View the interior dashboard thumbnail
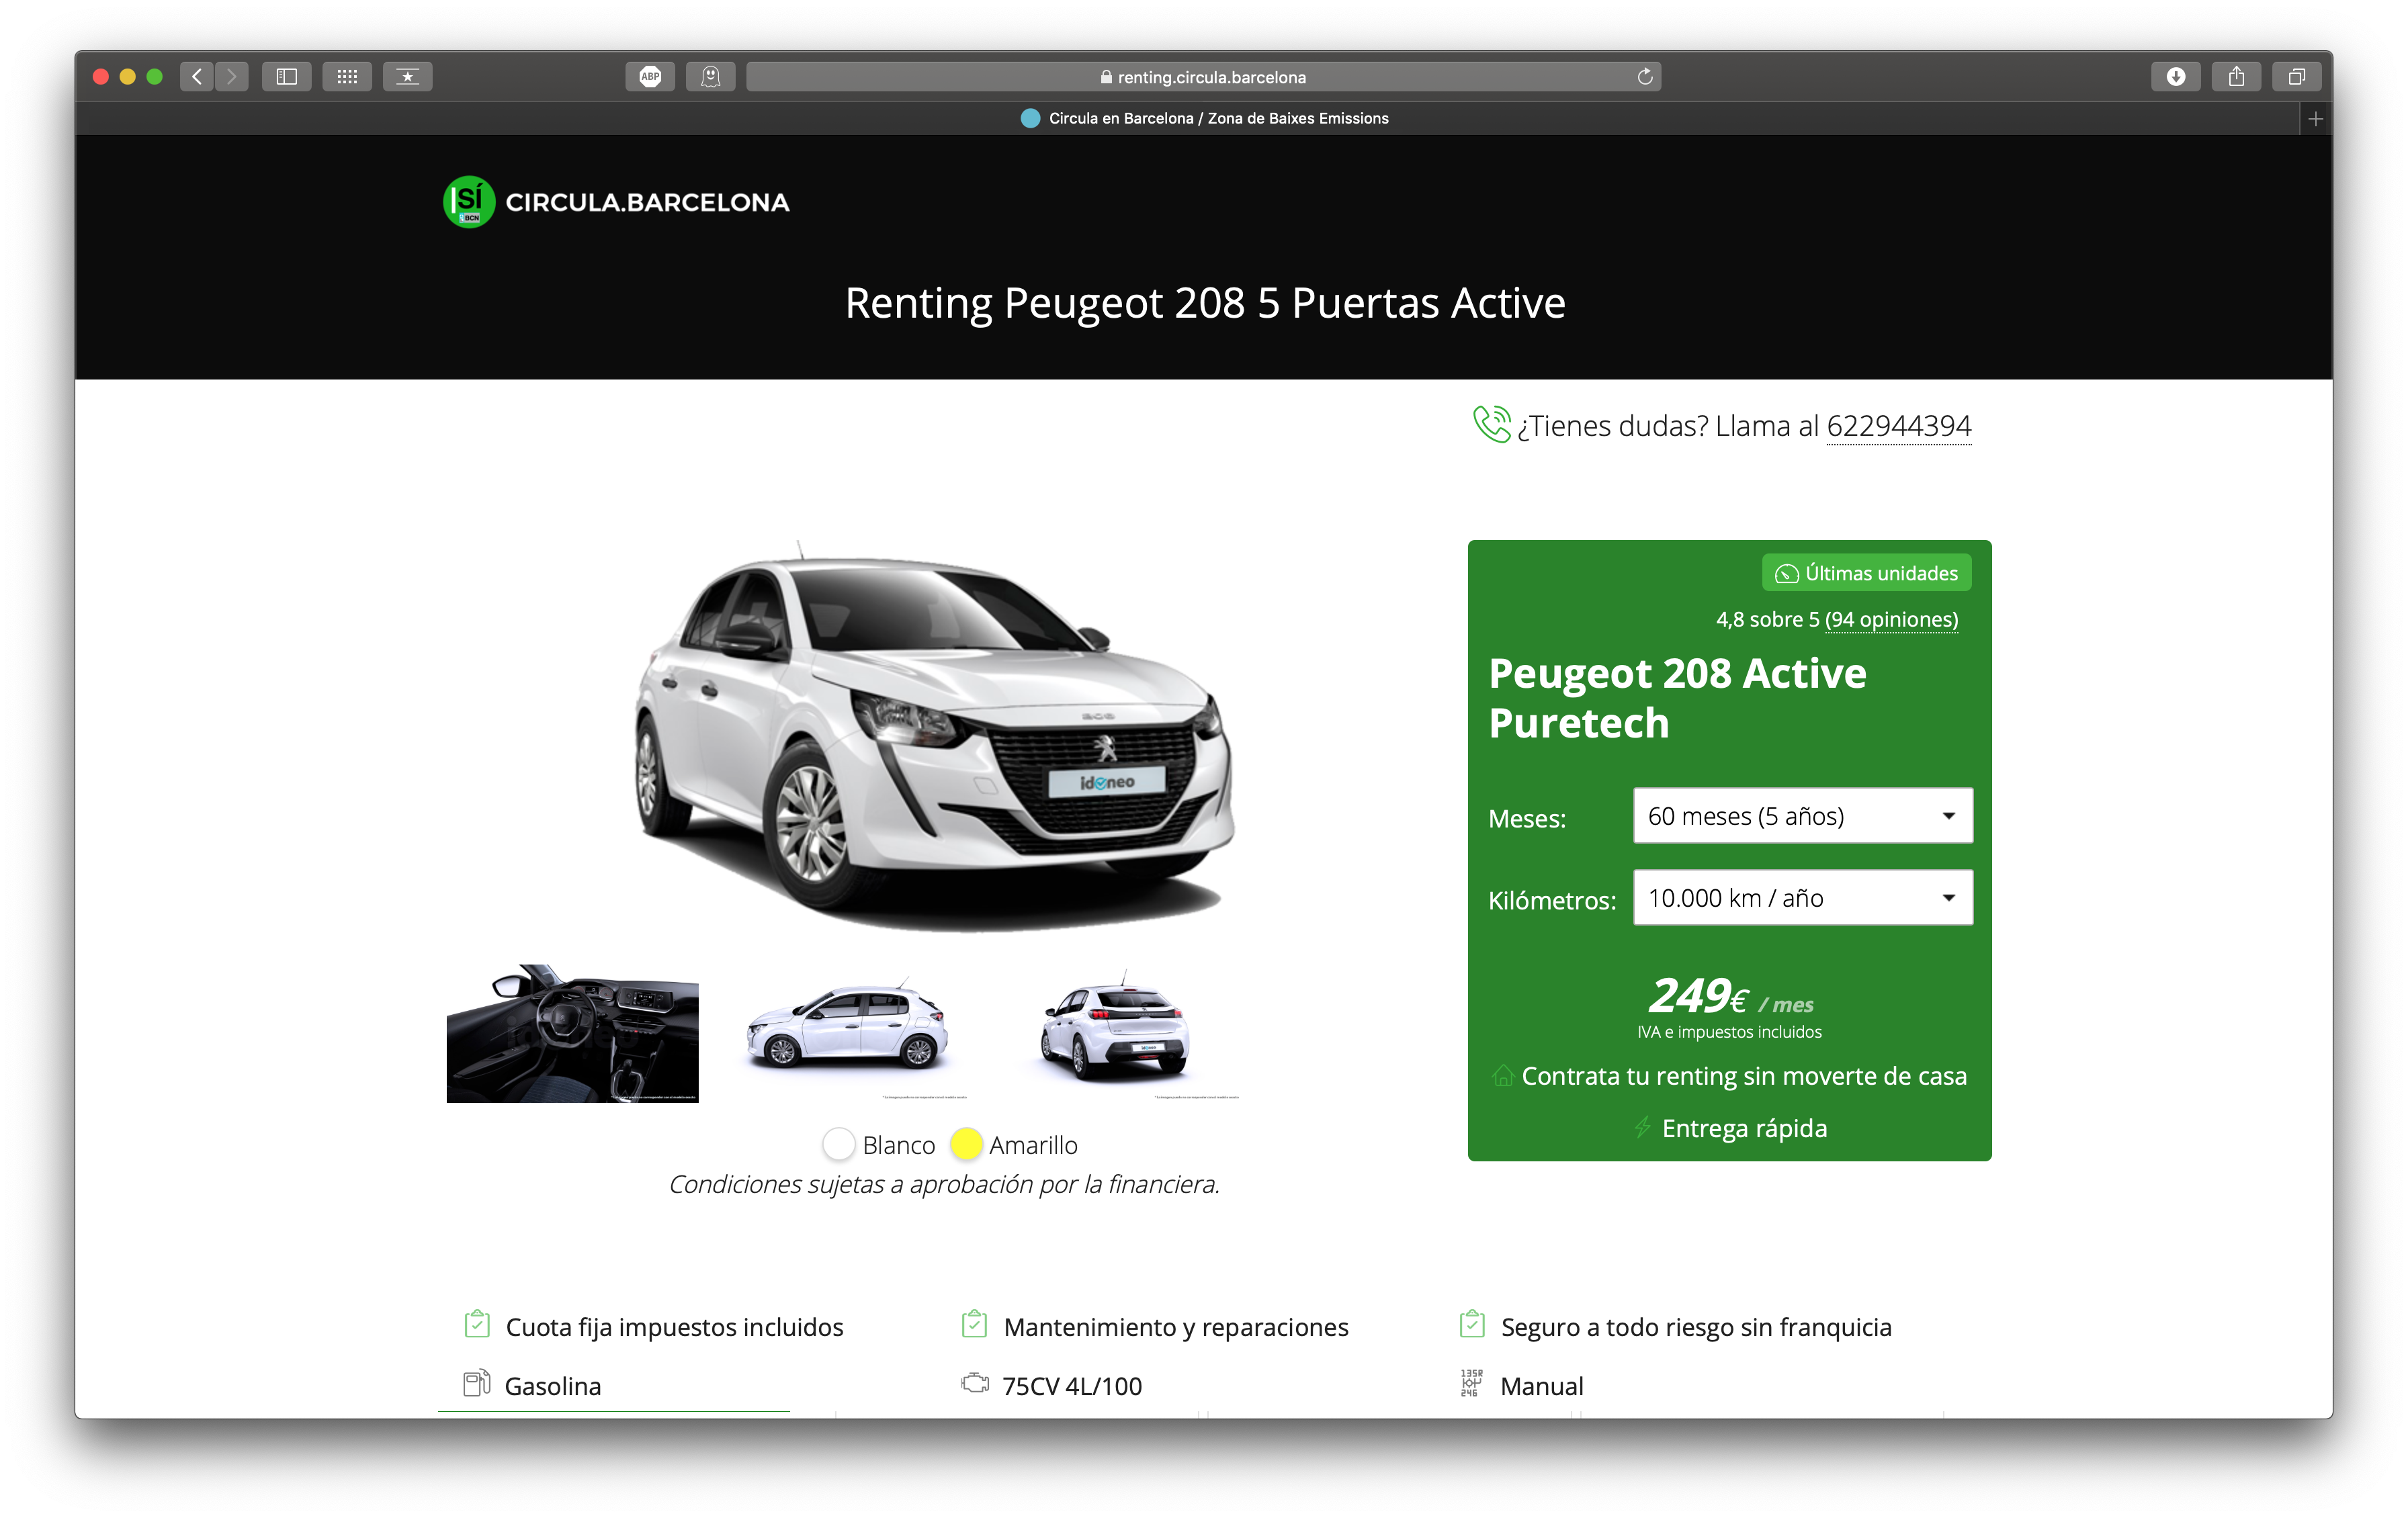Screen dimensions: 2408x1518 click(573, 1034)
